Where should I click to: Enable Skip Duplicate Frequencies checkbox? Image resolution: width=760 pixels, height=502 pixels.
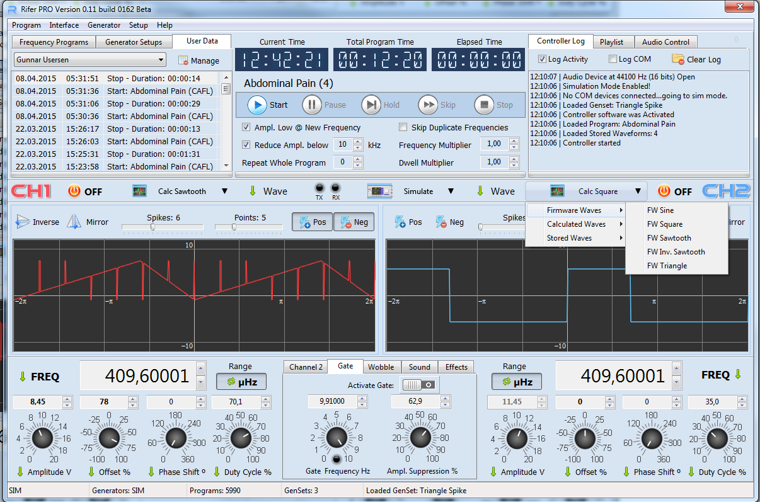403,127
